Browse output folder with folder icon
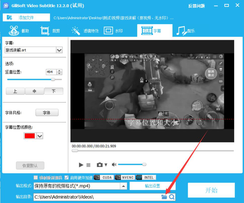 [x=164, y=197]
